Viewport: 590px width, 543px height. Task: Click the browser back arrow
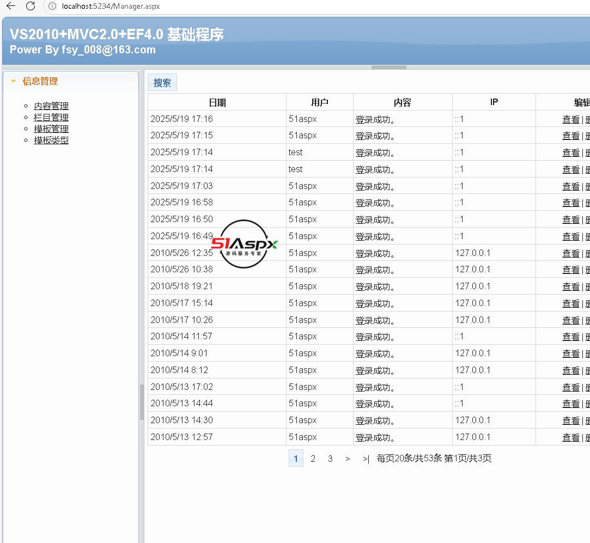click(x=10, y=6)
